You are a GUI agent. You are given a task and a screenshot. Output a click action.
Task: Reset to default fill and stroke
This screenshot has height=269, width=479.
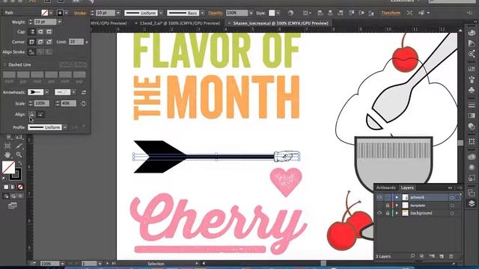[x=4, y=179]
